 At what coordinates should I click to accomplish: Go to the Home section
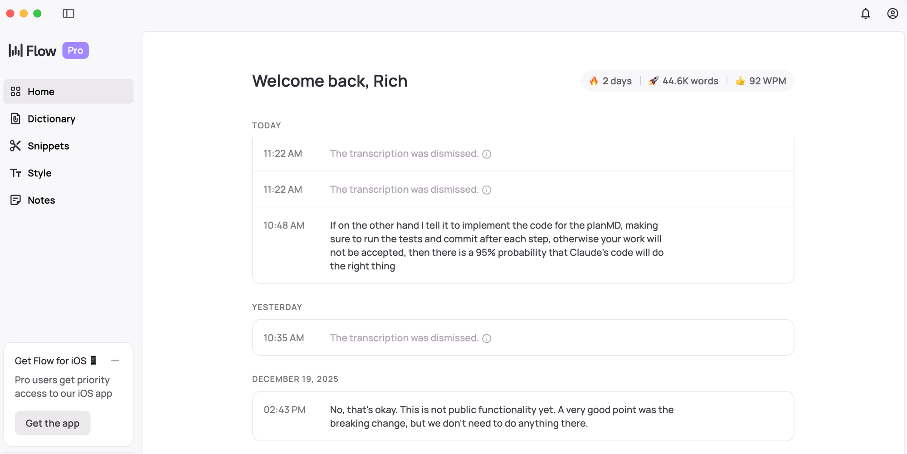pos(41,92)
